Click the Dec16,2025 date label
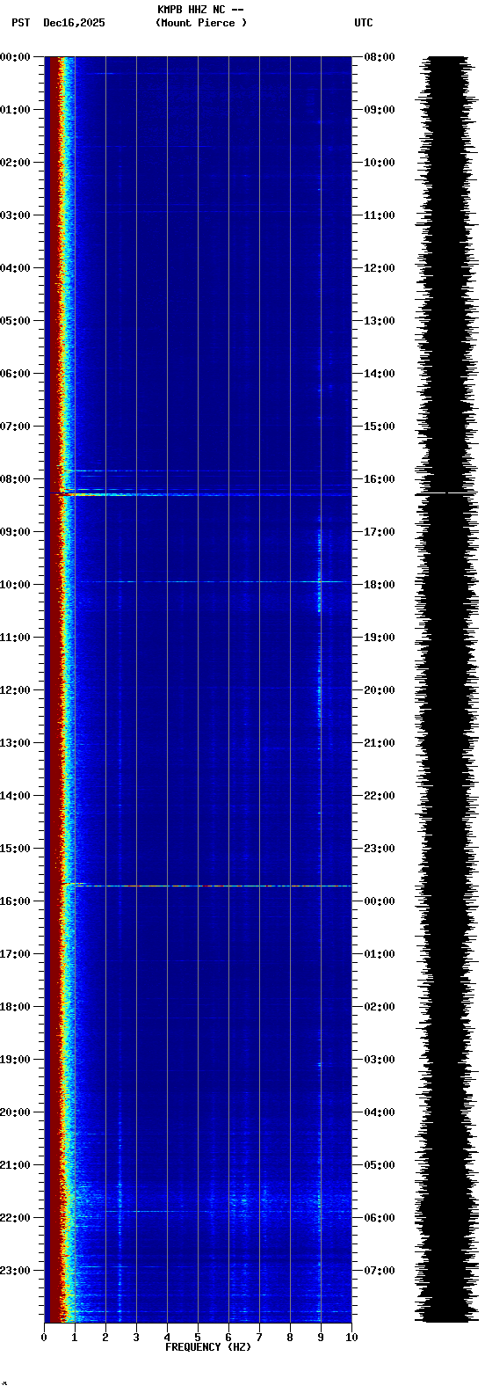The height and width of the screenshot is (1393, 485). click(74, 23)
